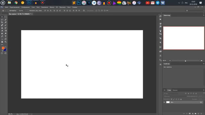The width and height of the screenshot is (205, 115).
Task: Change screen mode from the toolbox
Action: pyautogui.click(x=5, y=53)
